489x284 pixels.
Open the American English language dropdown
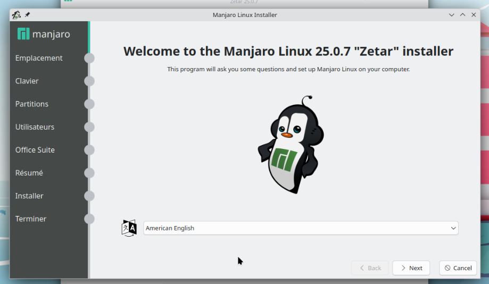coord(301,228)
